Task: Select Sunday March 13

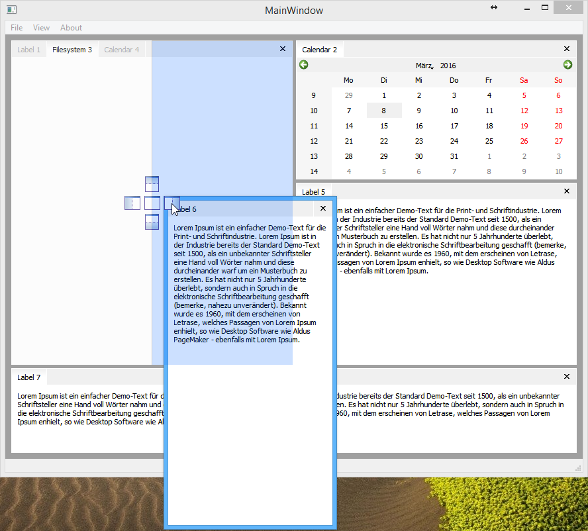Action: [559, 111]
